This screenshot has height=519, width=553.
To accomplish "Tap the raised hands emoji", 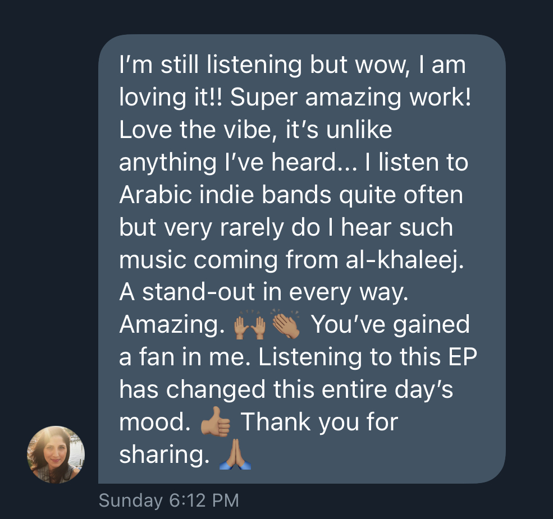I will tap(250, 324).
